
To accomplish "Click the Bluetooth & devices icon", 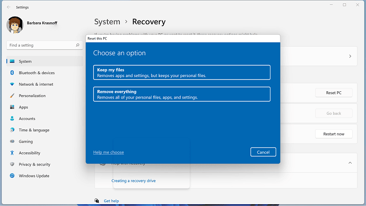I will pos(12,73).
